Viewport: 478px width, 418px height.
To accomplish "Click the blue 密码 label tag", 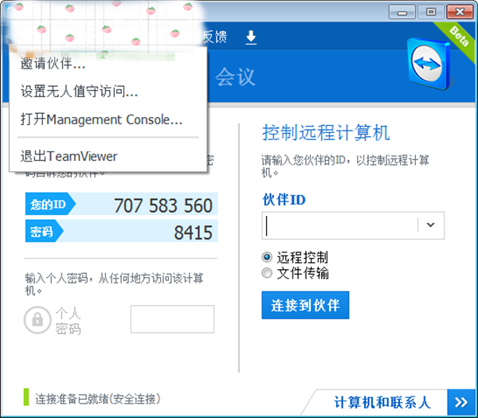I will (x=44, y=231).
